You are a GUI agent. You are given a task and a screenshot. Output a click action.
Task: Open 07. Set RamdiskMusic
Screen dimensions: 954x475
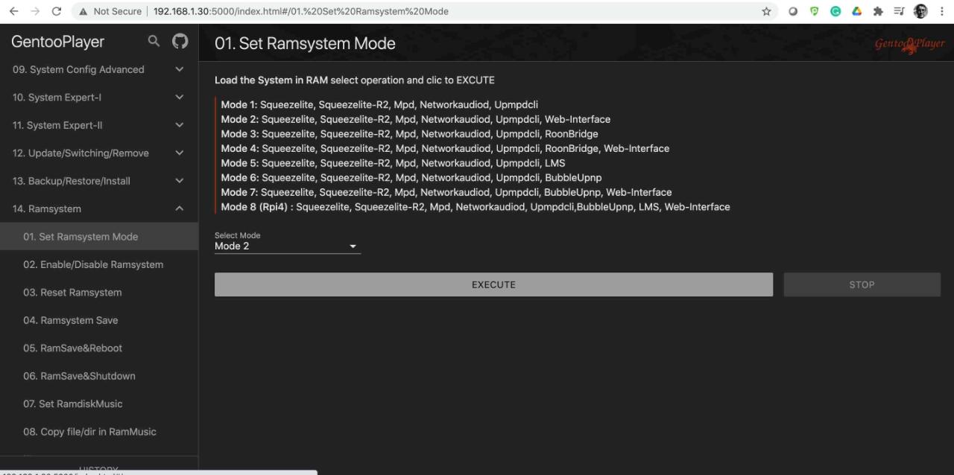coord(99,404)
